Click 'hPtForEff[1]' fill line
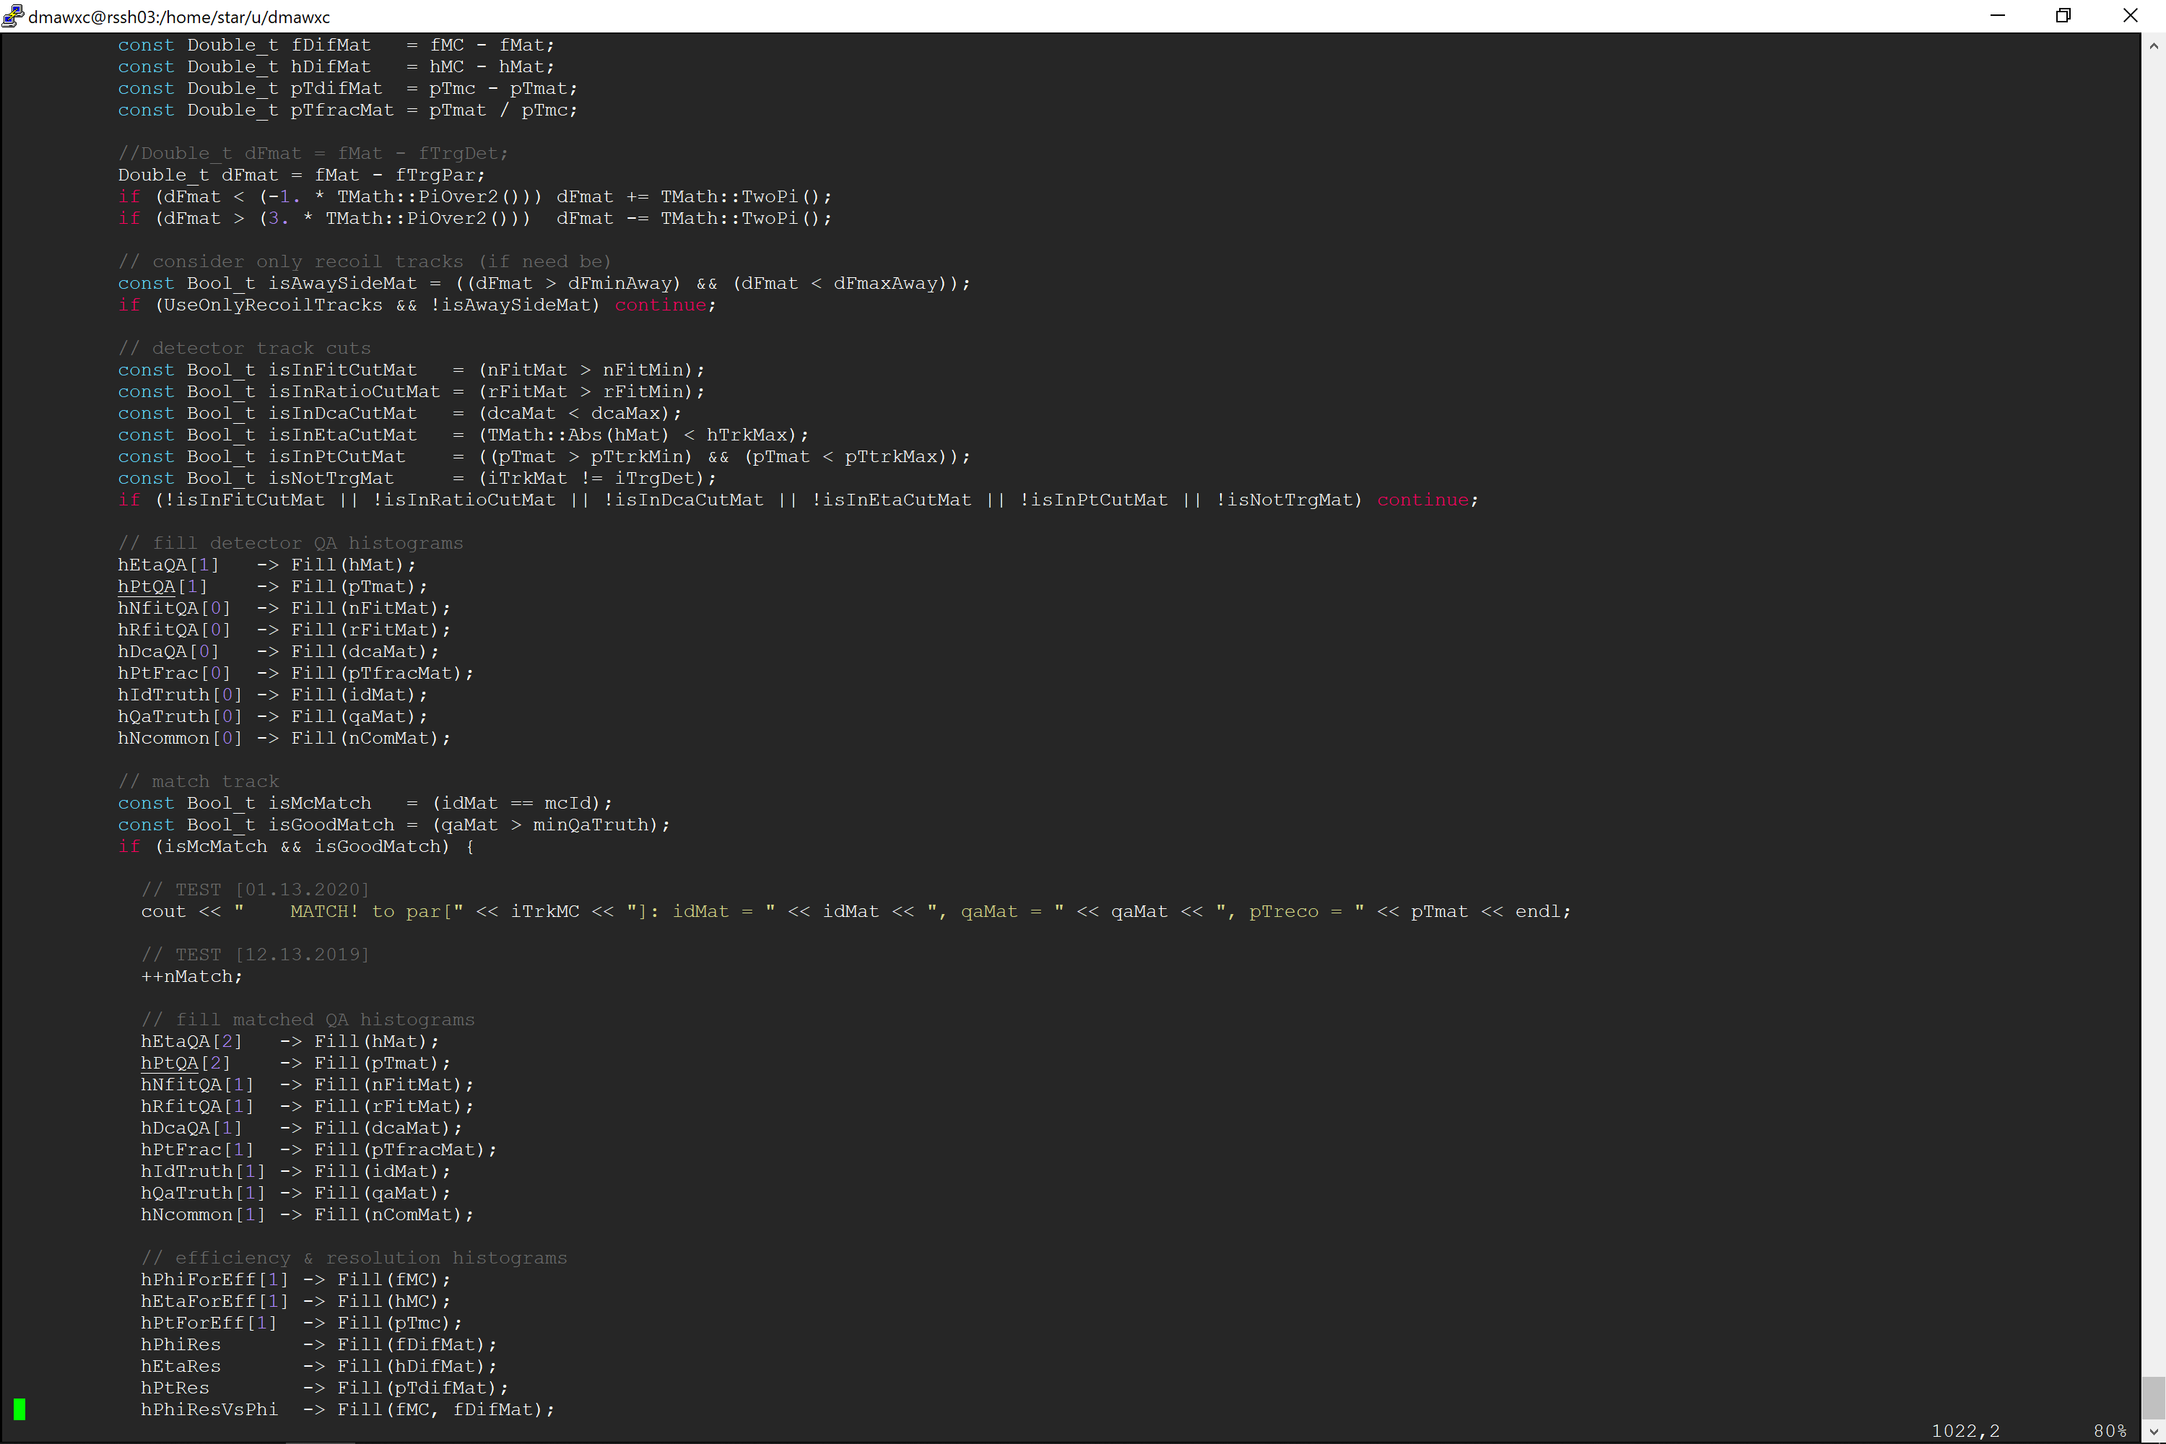The height and width of the screenshot is (1444, 2166). [x=301, y=1323]
